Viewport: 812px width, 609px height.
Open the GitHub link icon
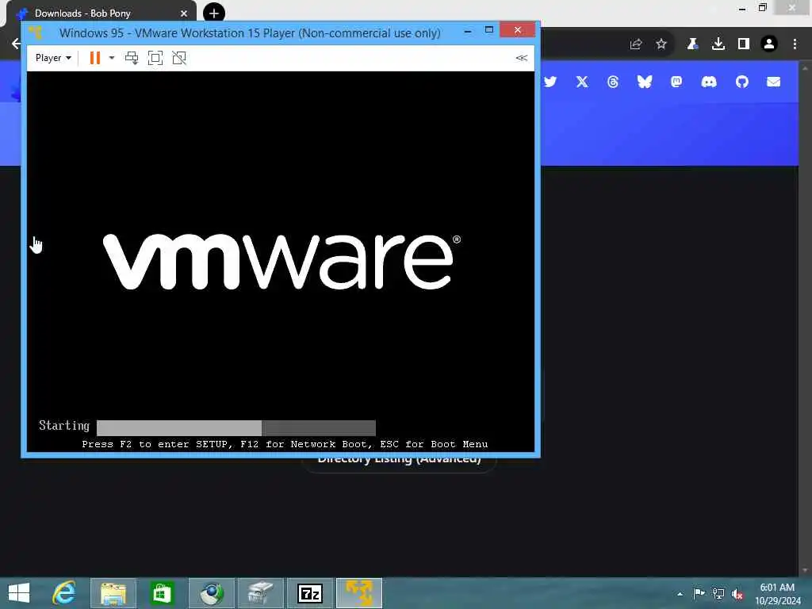741,82
